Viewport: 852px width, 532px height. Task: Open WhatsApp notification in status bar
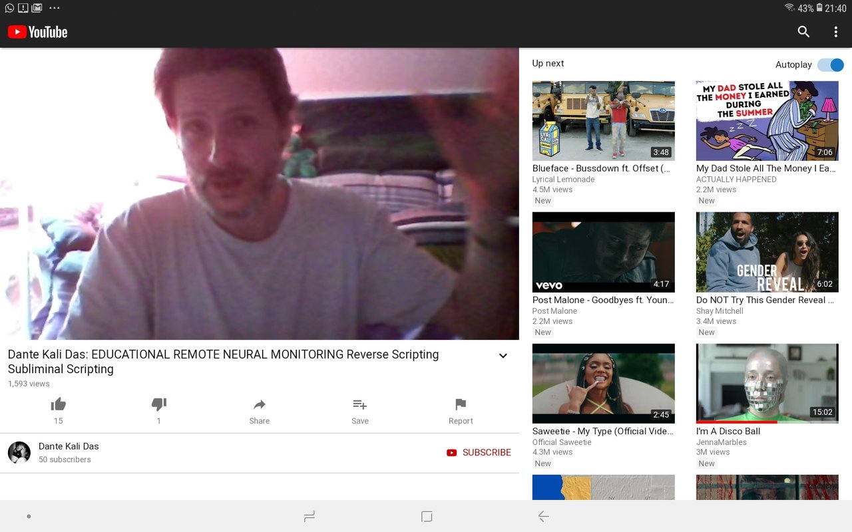coord(9,8)
